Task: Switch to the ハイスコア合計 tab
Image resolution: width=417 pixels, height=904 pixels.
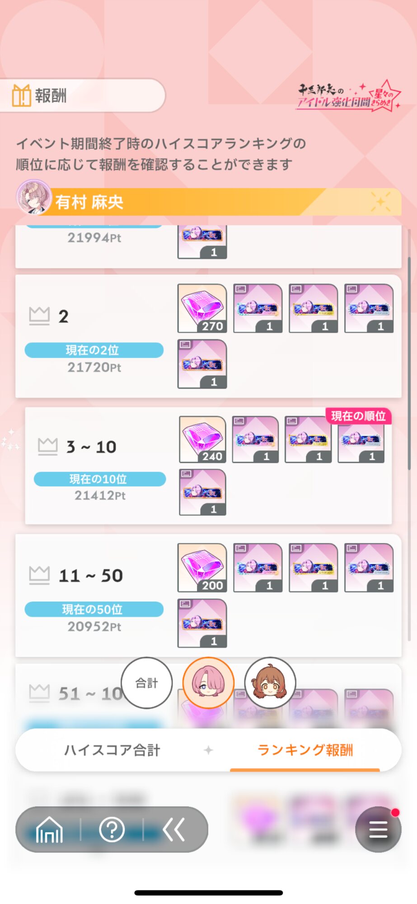Action: click(112, 750)
